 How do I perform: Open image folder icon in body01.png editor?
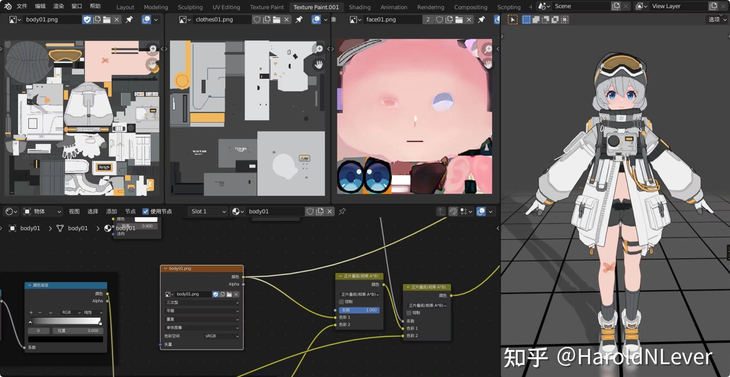pos(107,20)
